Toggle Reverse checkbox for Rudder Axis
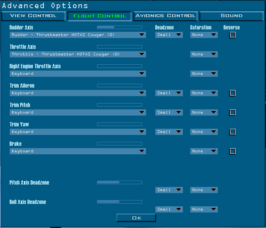266x228 pixels. (x=232, y=35)
